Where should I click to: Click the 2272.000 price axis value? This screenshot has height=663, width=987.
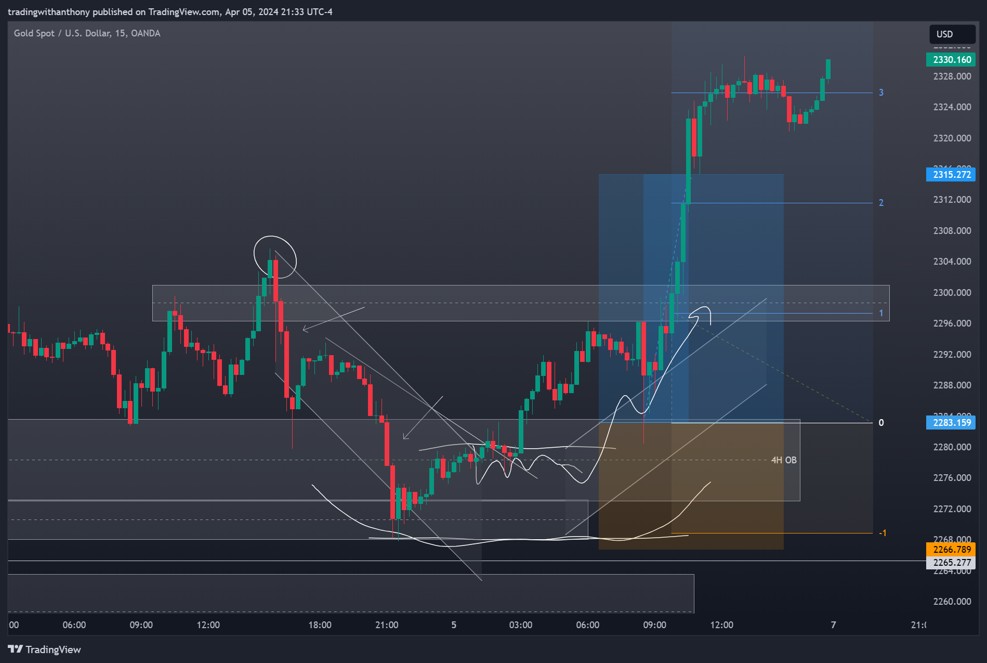pos(952,509)
